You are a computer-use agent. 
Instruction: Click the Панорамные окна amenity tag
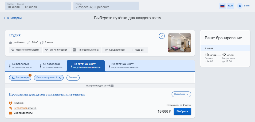tap(86, 50)
